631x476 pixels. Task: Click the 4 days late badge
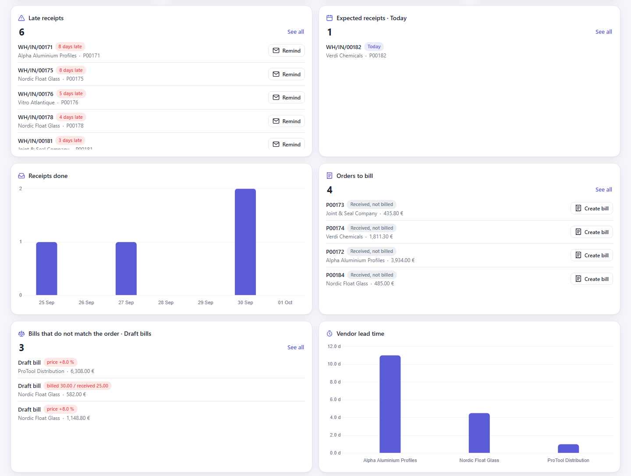pos(71,117)
